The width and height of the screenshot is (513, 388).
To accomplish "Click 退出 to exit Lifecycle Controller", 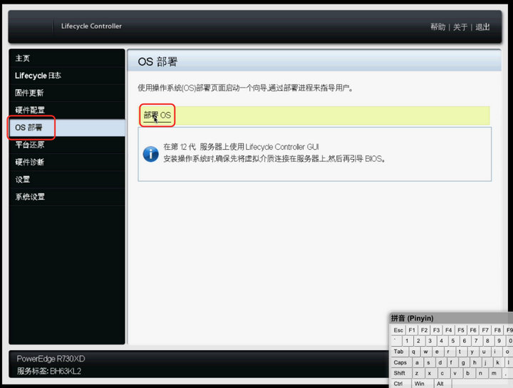I will coord(482,27).
